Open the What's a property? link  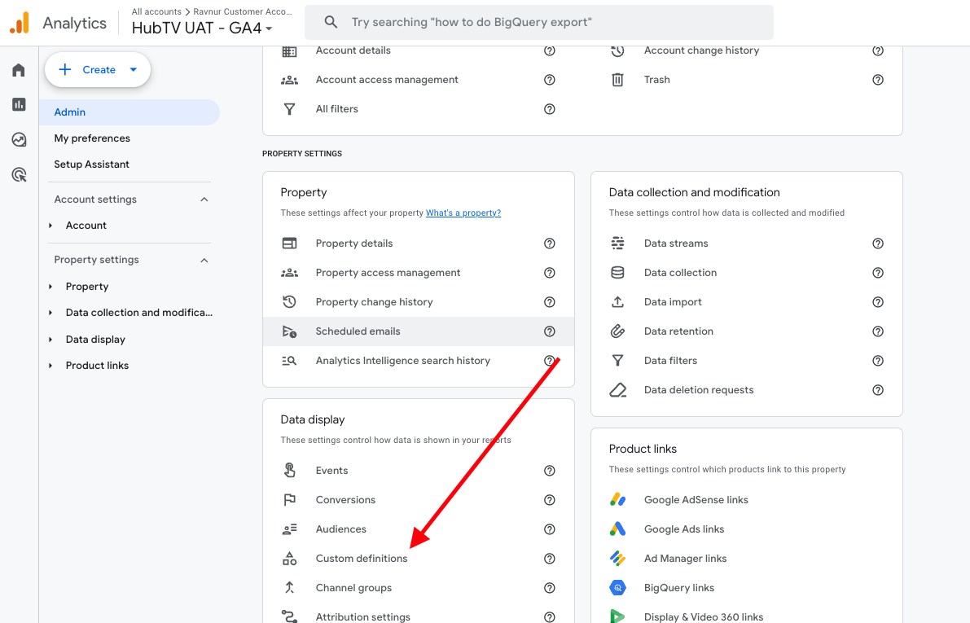(463, 213)
